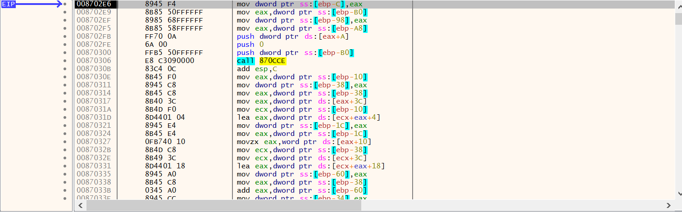
Task: Toggle breakpoint dot beside address 00870306
Action: click(65, 61)
